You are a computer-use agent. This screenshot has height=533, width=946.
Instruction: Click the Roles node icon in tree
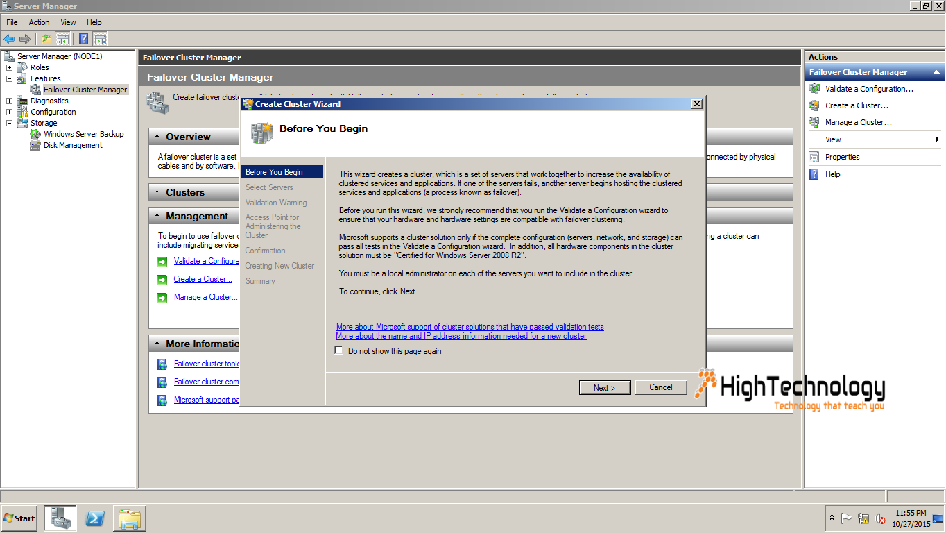point(23,67)
